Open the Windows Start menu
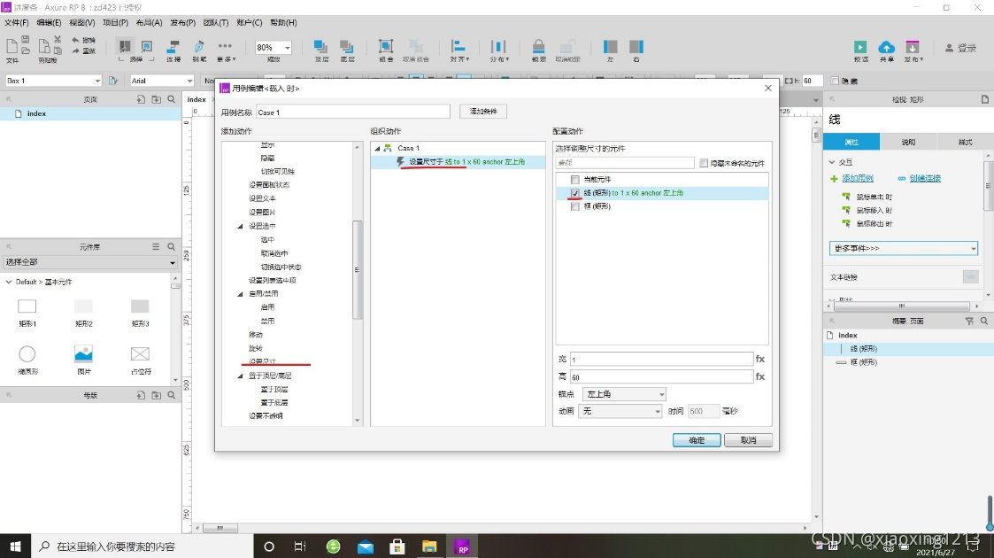The height and width of the screenshot is (558, 994). coord(15,546)
